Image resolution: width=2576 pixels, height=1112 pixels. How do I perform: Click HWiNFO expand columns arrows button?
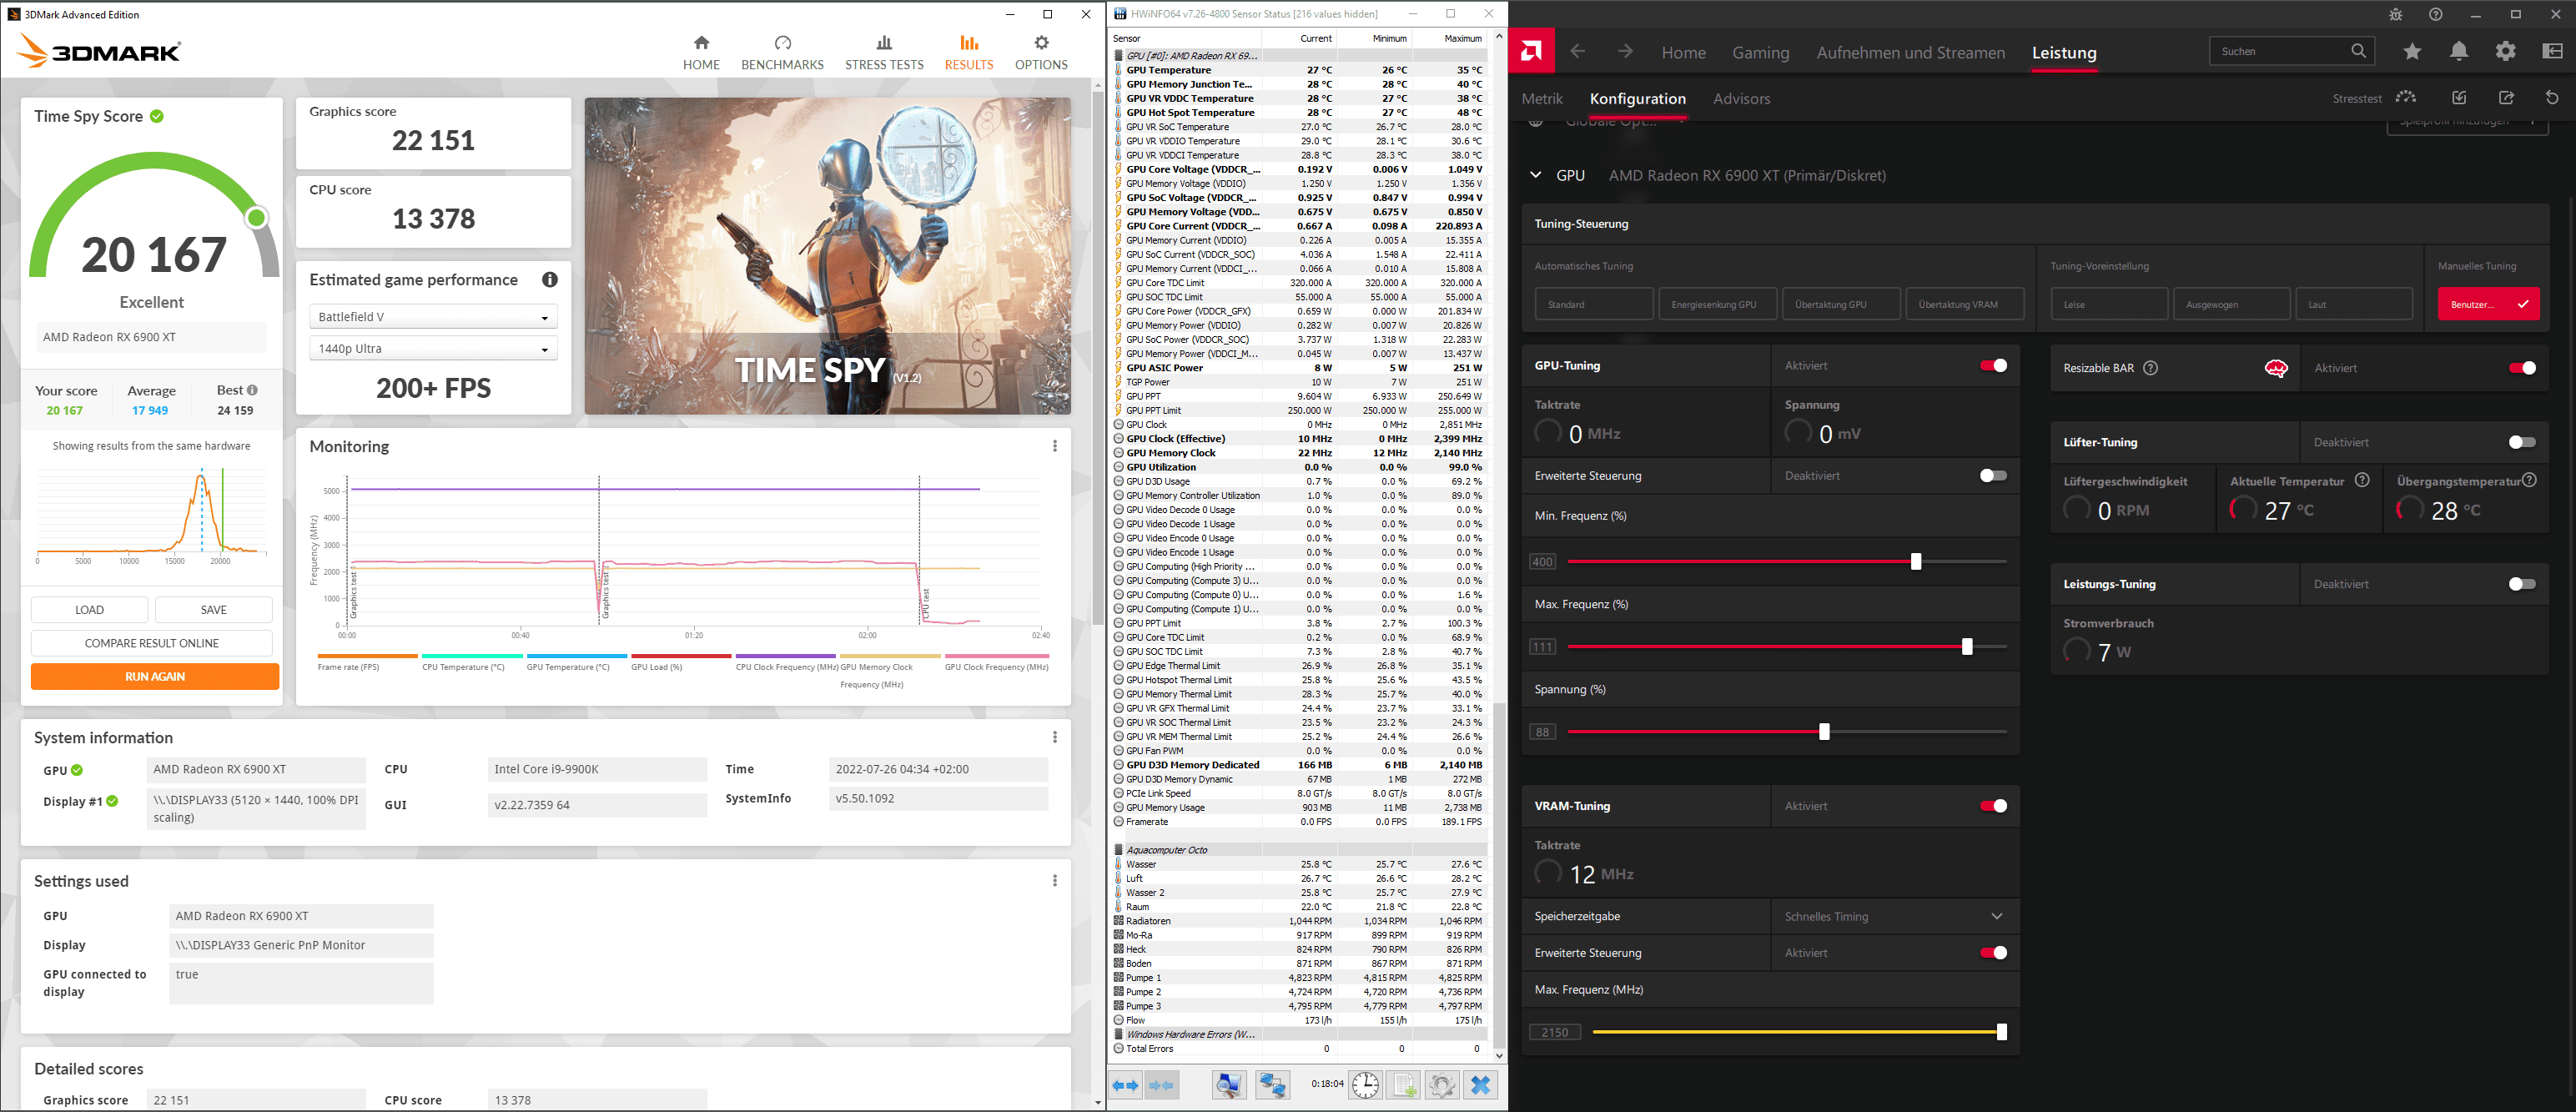(1126, 1085)
